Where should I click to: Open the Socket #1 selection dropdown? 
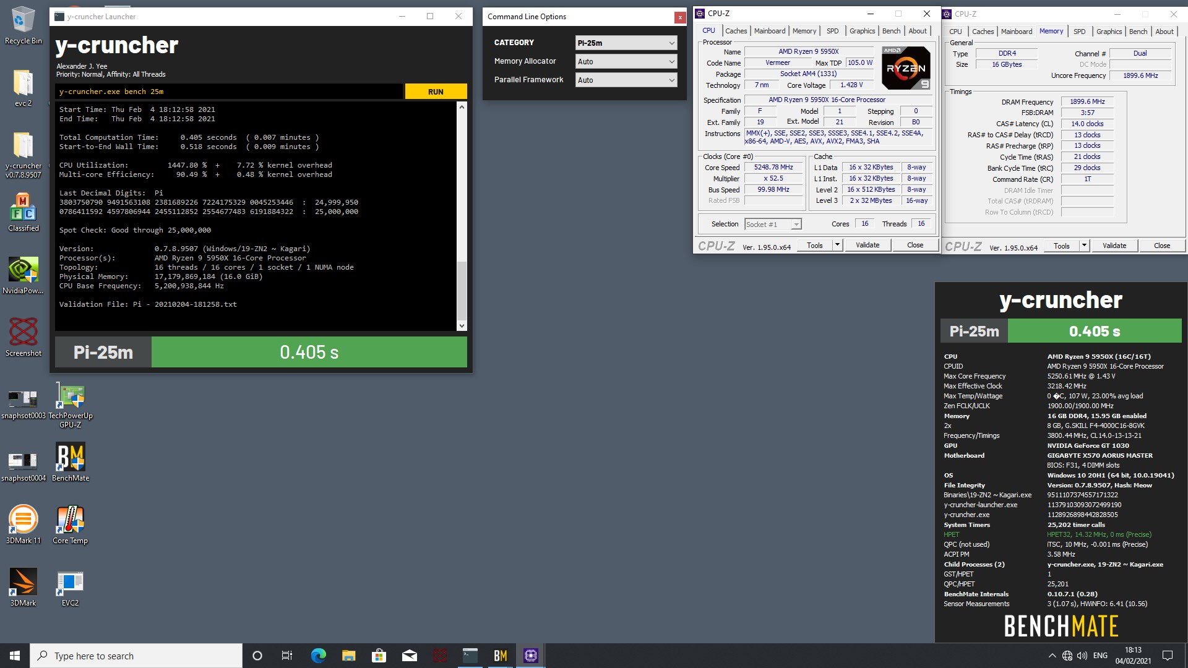click(x=773, y=224)
